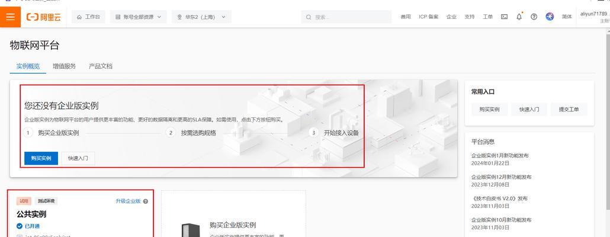Click the help icon beside 升级企业版

point(146,201)
